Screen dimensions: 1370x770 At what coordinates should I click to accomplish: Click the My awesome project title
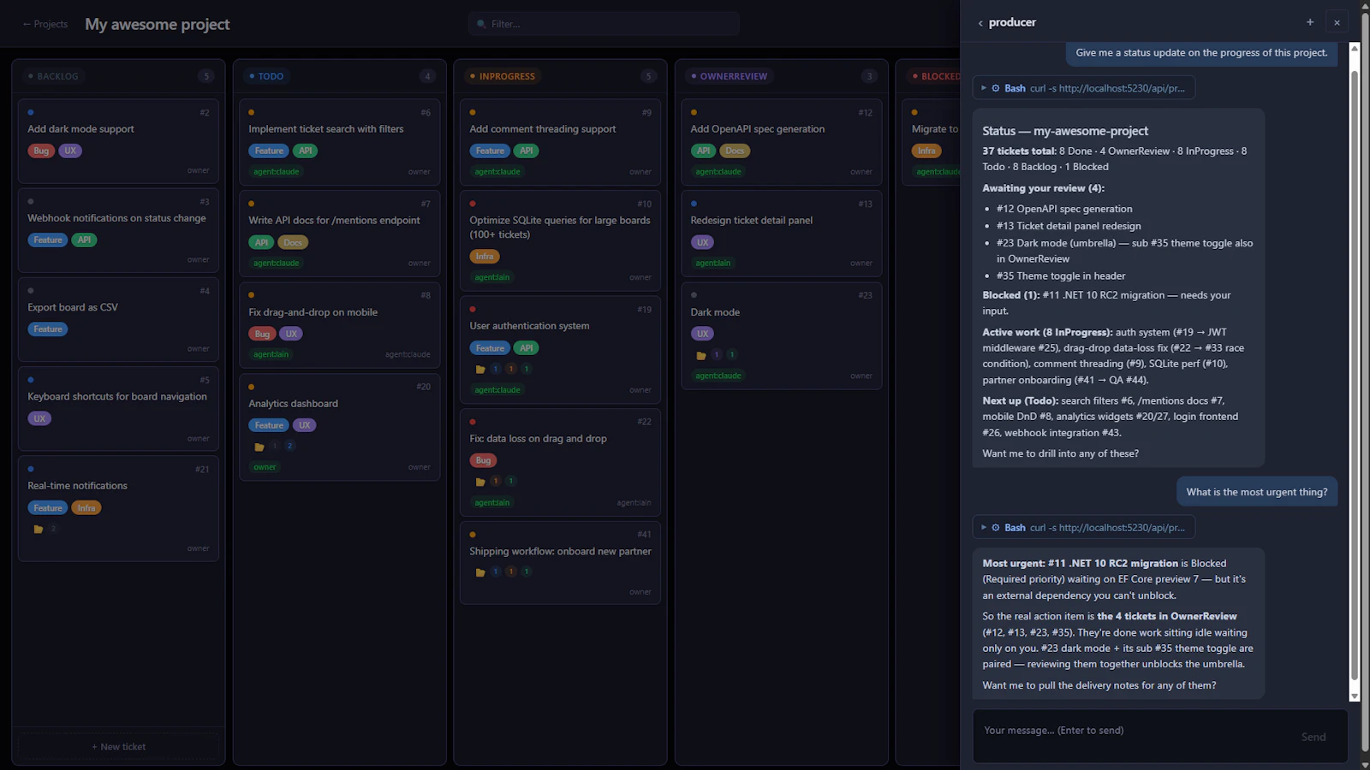(x=157, y=24)
